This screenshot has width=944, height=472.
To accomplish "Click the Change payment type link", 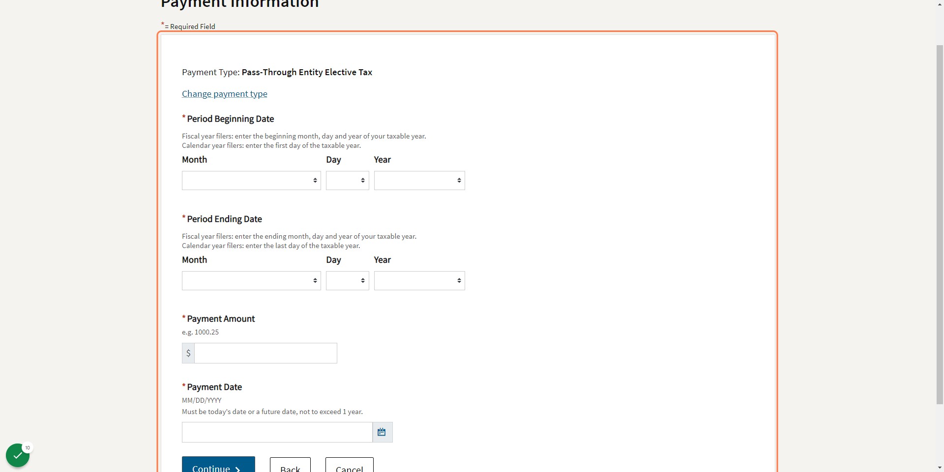I will point(225,94).
